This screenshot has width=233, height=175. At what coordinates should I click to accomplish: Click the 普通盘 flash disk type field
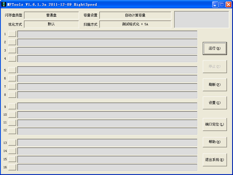tap(51, 15)
